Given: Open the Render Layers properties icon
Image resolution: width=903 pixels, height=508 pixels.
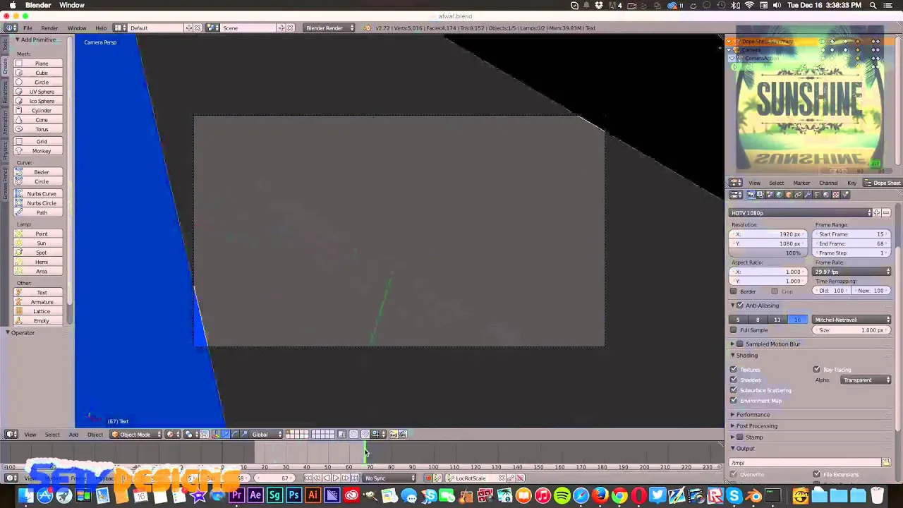Looking at the screenshot, I should (x=760, y=195).
